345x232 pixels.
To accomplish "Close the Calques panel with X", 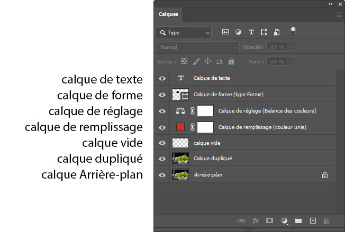I will tap(340, 4).
